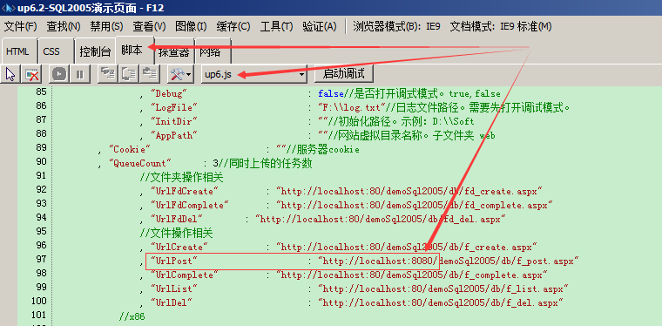Click the Step Into icon
The width and height of the screenshot is (662, 326).
pos(108,75)
